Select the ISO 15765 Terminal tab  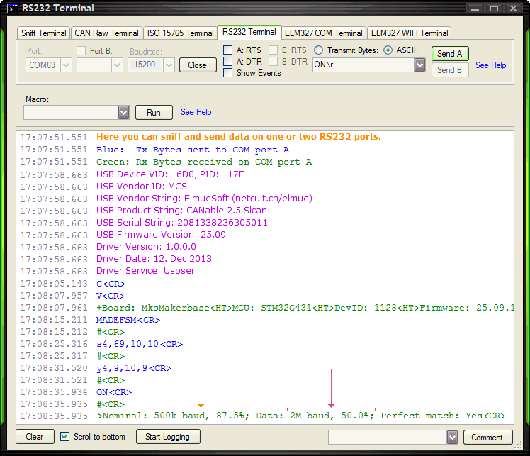click(x=180, y=33)
